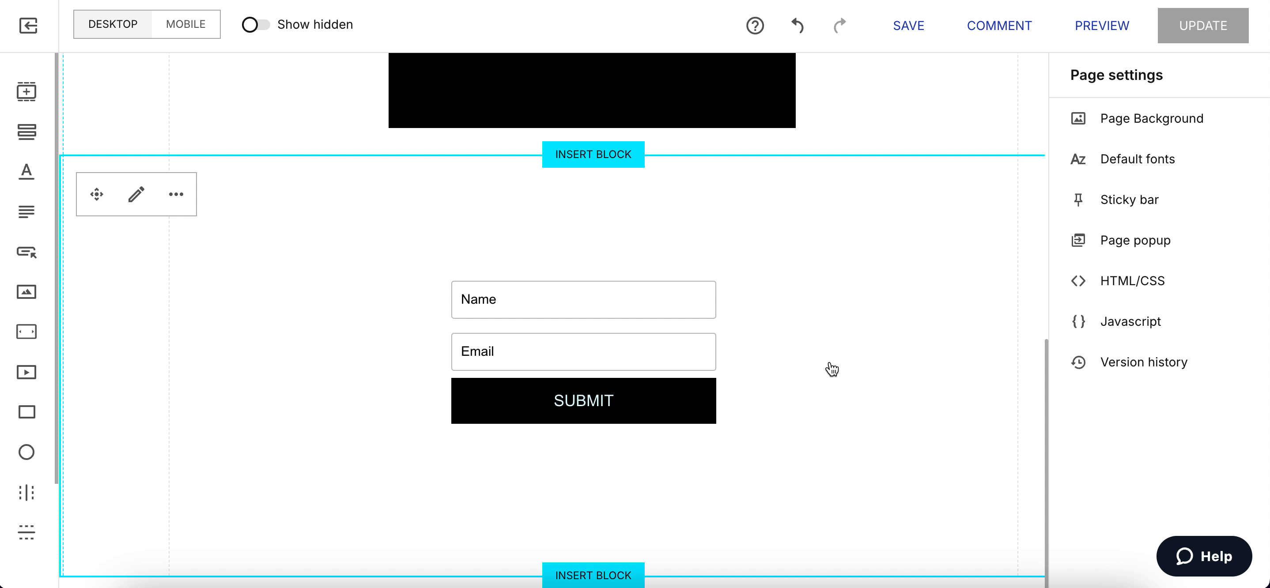Image resolution: width=1270 pixels, height=588 pixels.
Task: Click the top INSERT BLOCK bar
Action: 593,154
